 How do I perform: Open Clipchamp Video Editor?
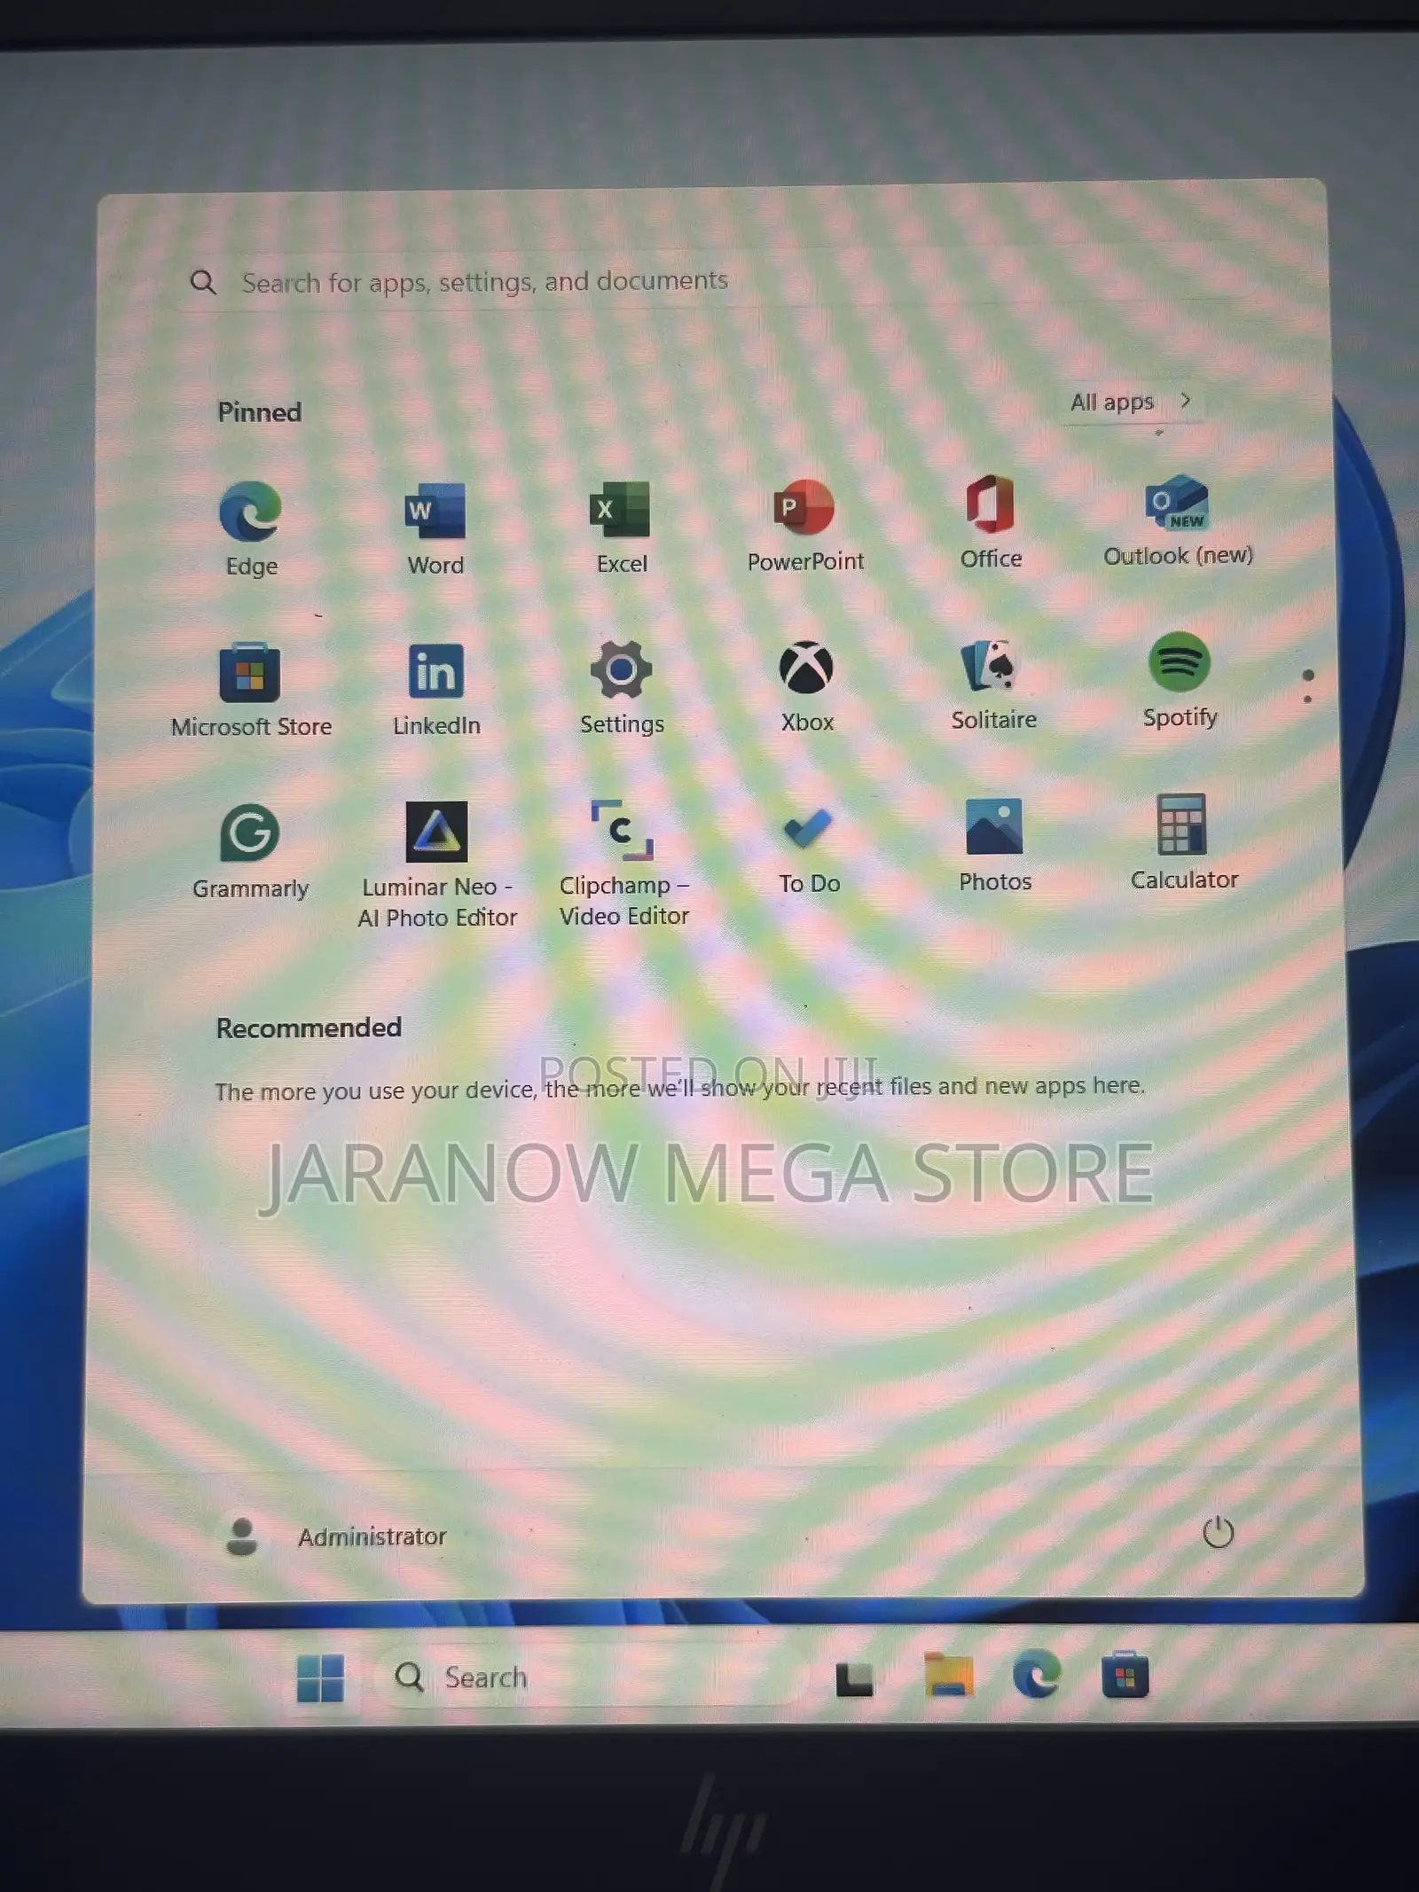tap(623, 863)
